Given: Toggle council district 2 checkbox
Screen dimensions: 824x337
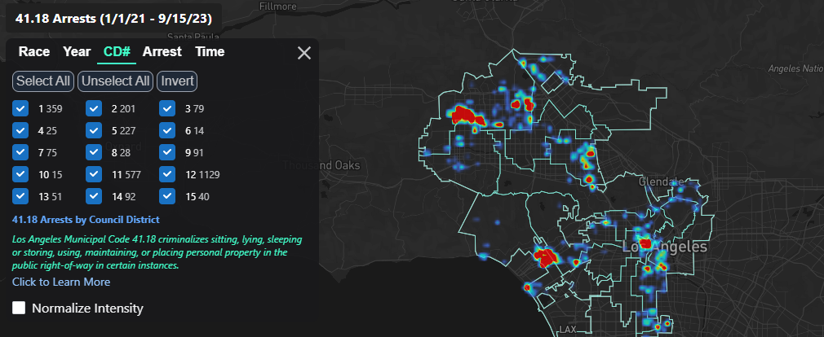Looking at the screenshot, I should pos(94,108).
